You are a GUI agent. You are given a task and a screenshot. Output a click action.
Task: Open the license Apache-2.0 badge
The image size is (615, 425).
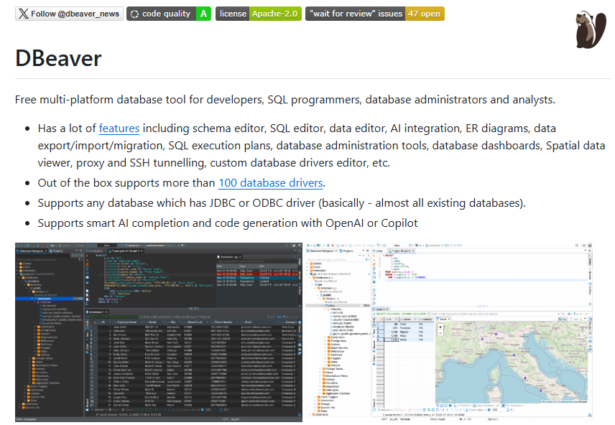pyautogui.click(x=259, y=14)
